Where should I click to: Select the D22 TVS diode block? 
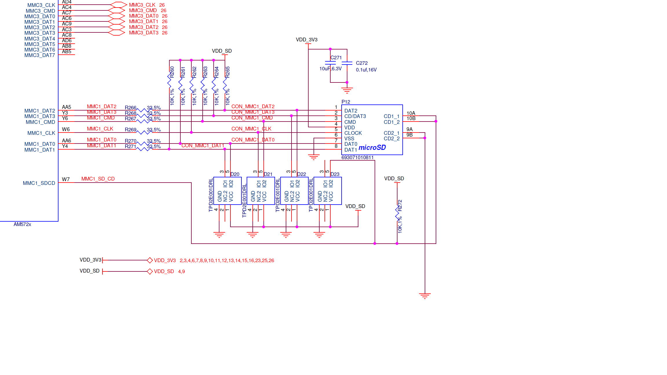click(x=294, y=191)
